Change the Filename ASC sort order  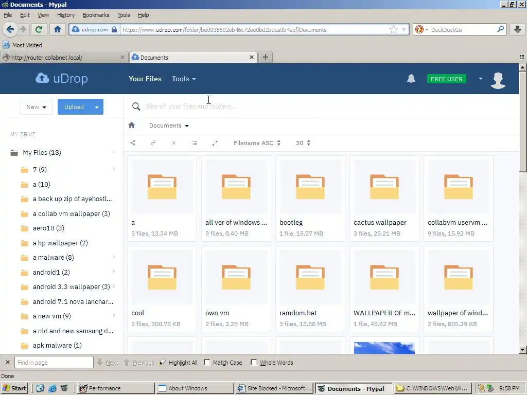pos(257,143)
